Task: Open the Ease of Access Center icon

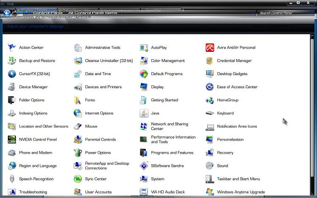Action: click(210, 87)
